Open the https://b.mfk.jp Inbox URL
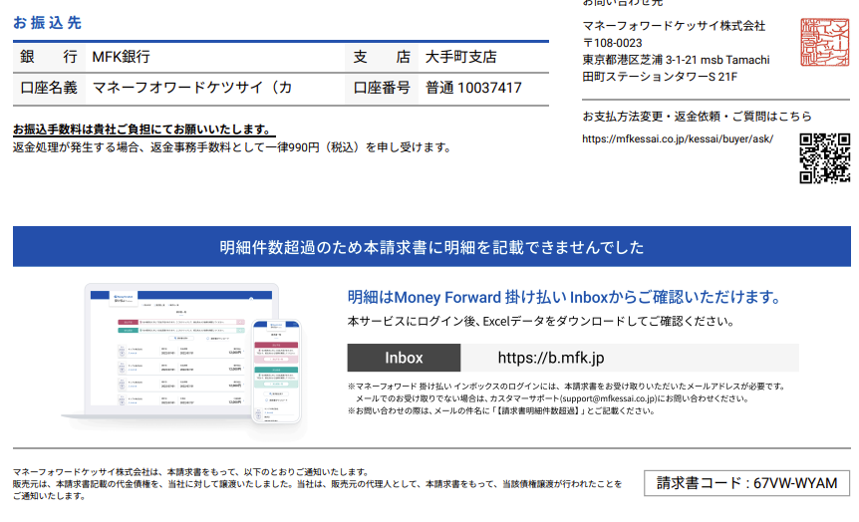Image resolution: width=859 pixels, height=522 pixels. (550, 358)
